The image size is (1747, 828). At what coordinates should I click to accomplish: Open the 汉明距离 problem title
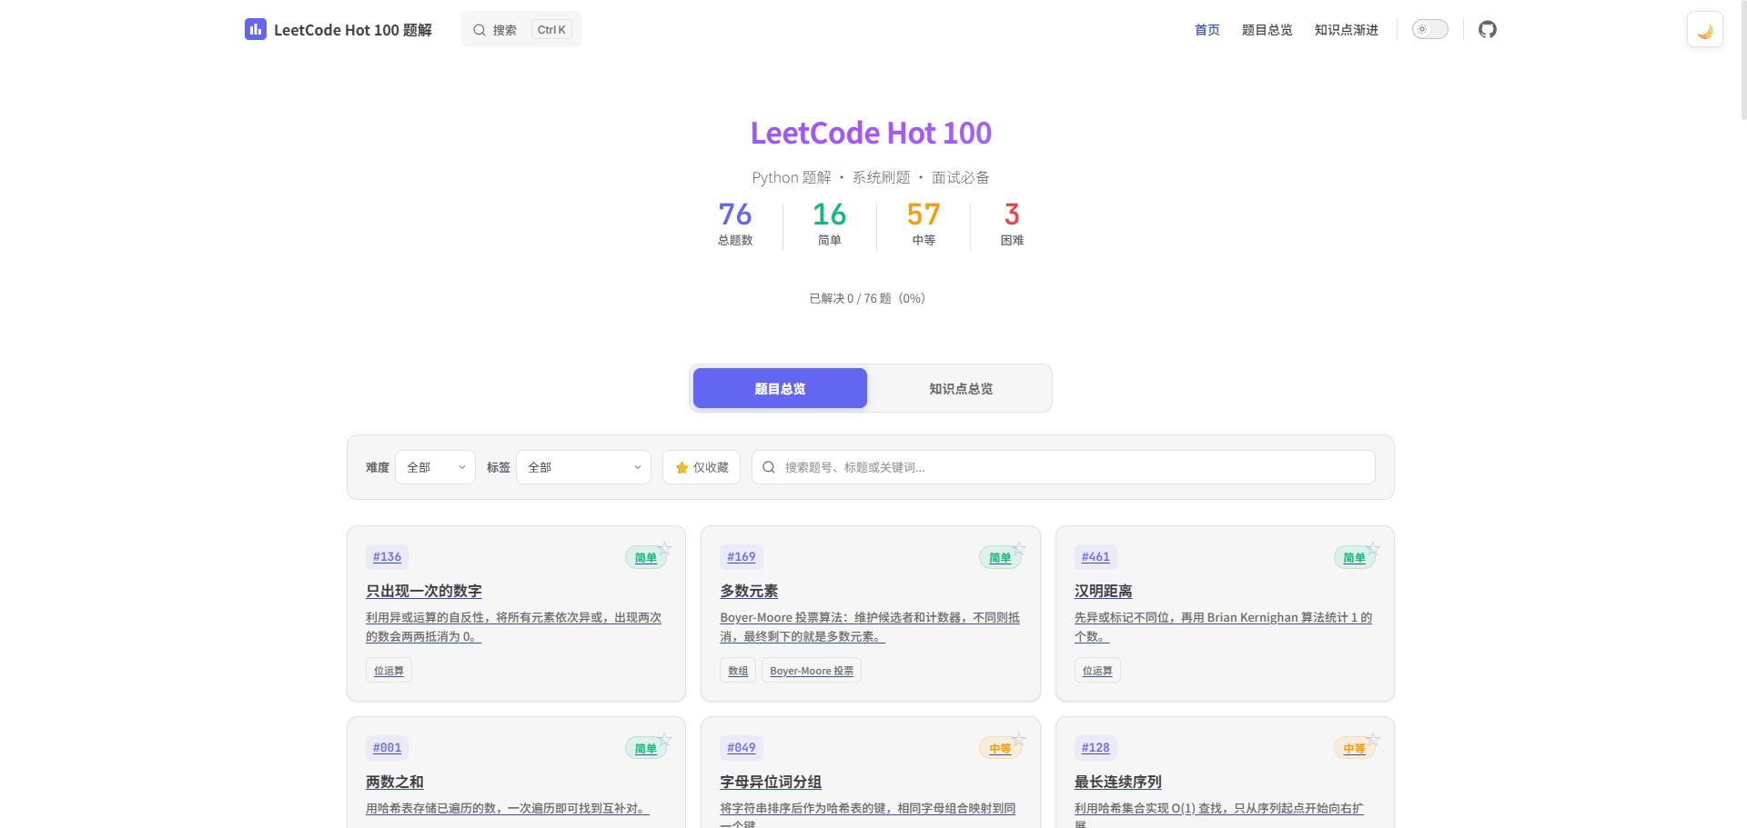click(1104, 591)
